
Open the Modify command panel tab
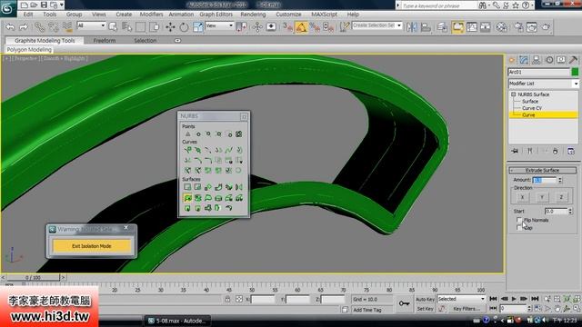(524, 60)
